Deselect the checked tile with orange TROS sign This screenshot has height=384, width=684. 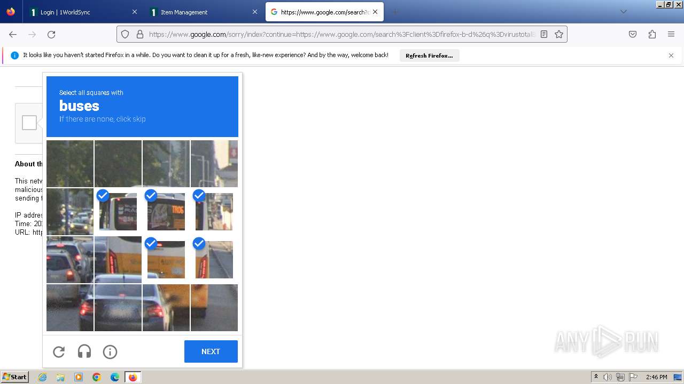tap(166, 212)
